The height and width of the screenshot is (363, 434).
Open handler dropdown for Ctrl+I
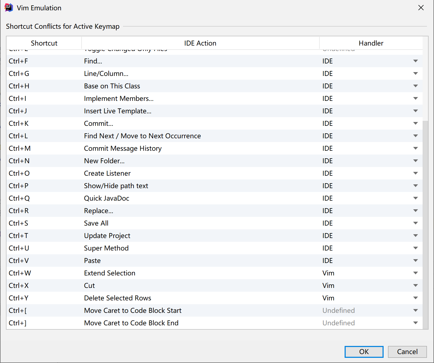[x=416, y=98]
